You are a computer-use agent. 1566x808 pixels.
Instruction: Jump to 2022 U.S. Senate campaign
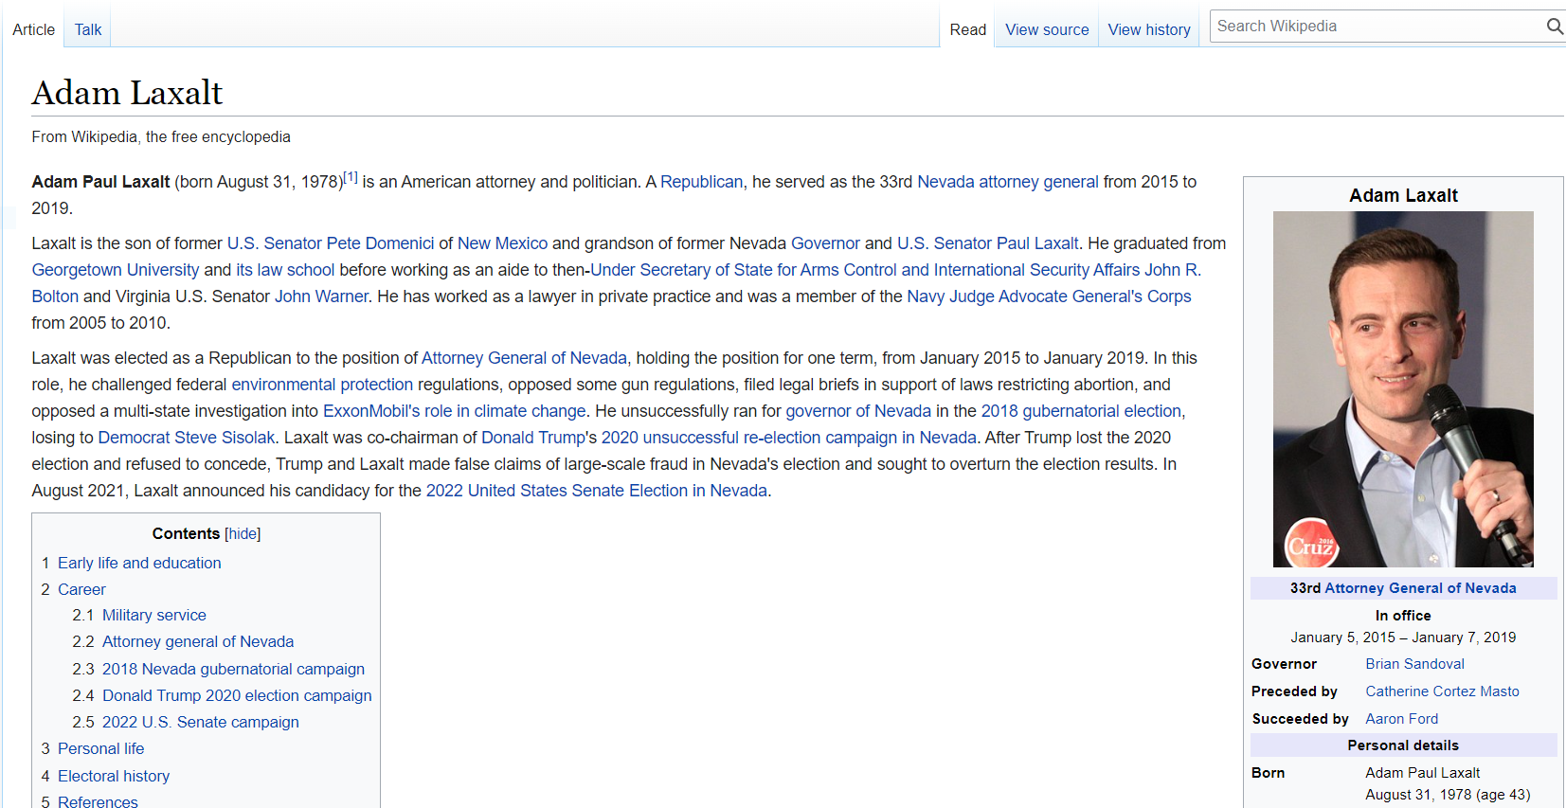pyautogui.click(x=201, y=722)
